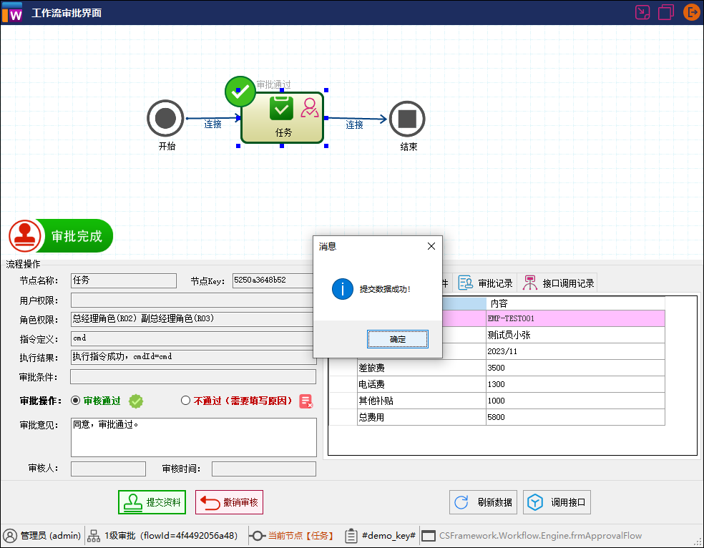Screen dimensions: 704x548
Task: Click the 连接 label after 开始 node
Action: coord(212,124)
